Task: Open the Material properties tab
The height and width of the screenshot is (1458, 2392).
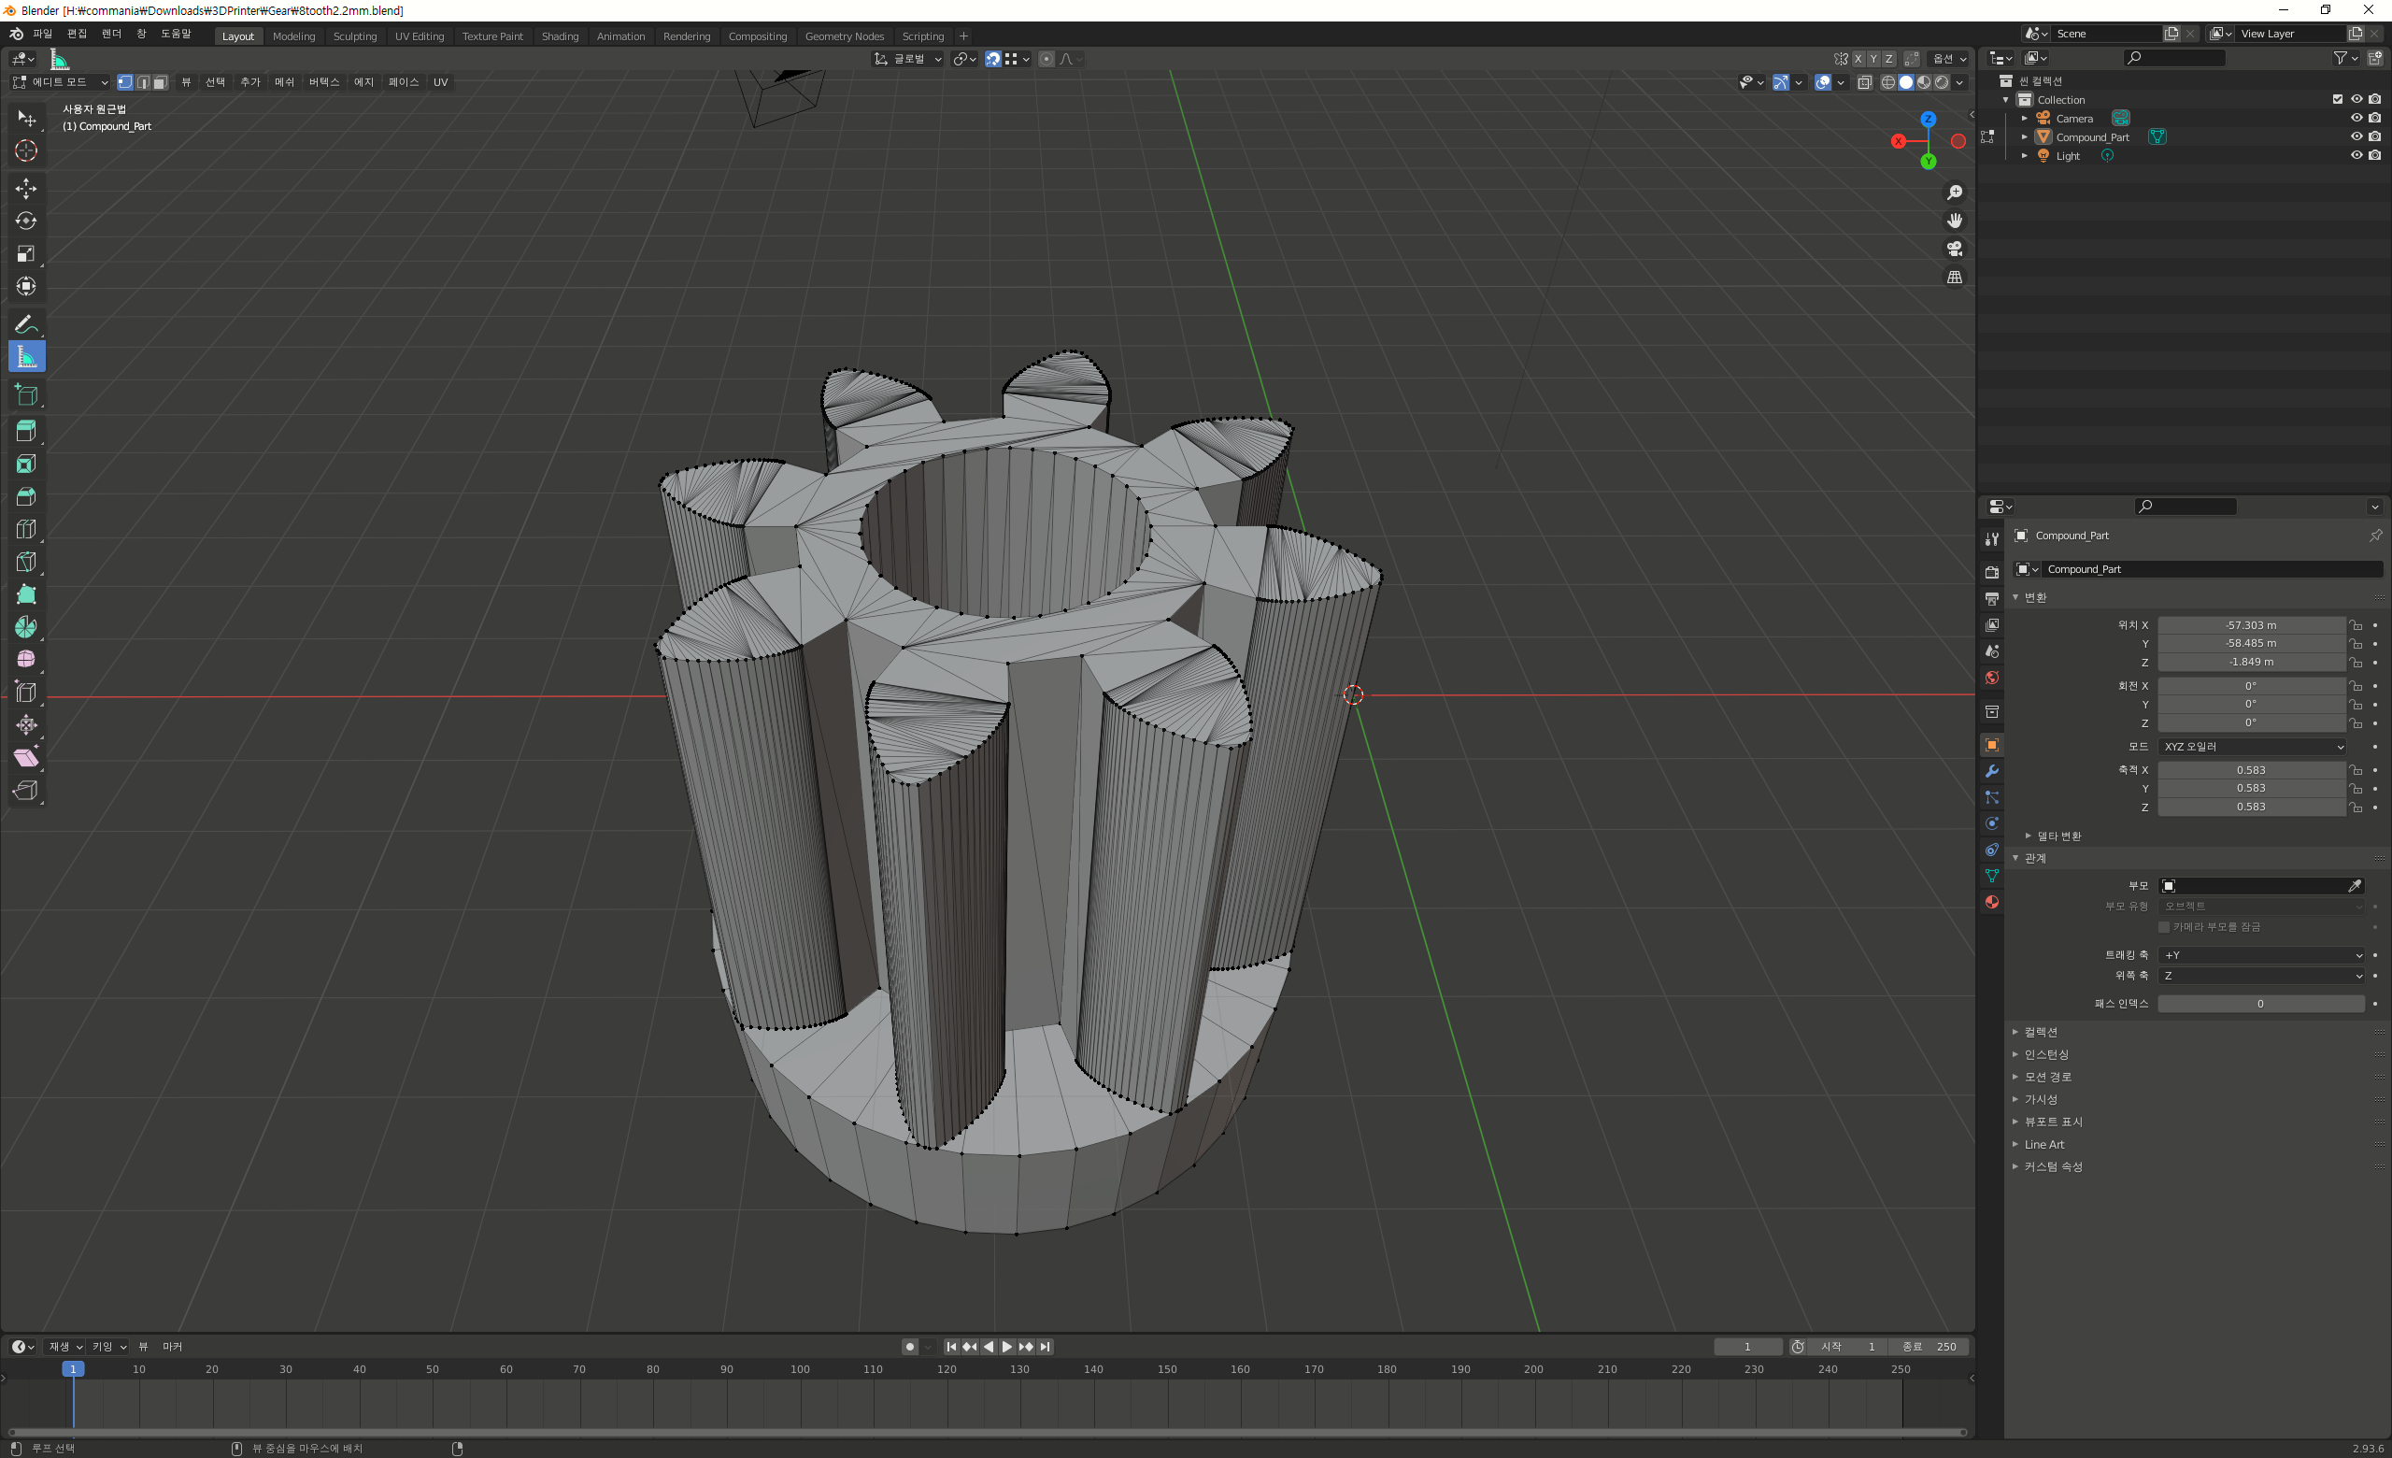Action: pos(1992,903)
